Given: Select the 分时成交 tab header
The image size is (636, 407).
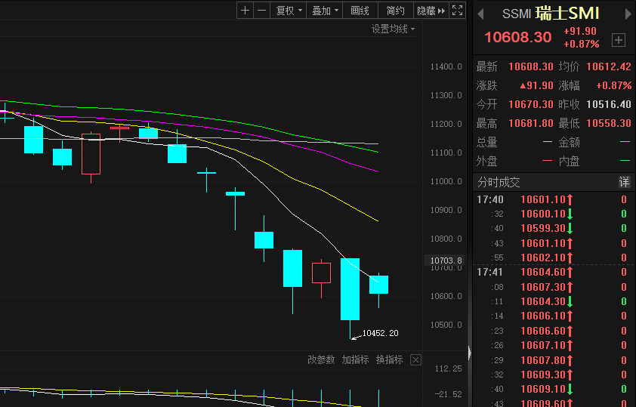Looking at the screenshot, I should coord(499,182).
